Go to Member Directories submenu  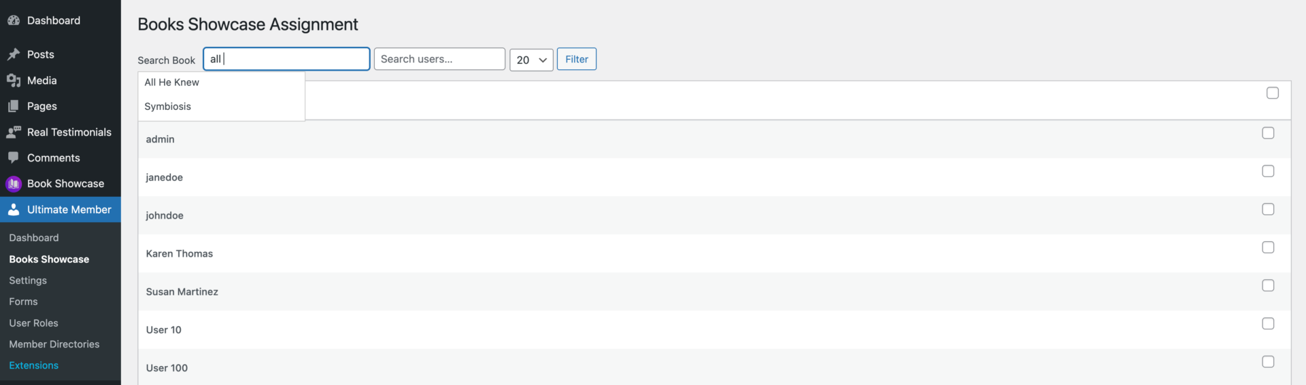click(x=54, y=344)
